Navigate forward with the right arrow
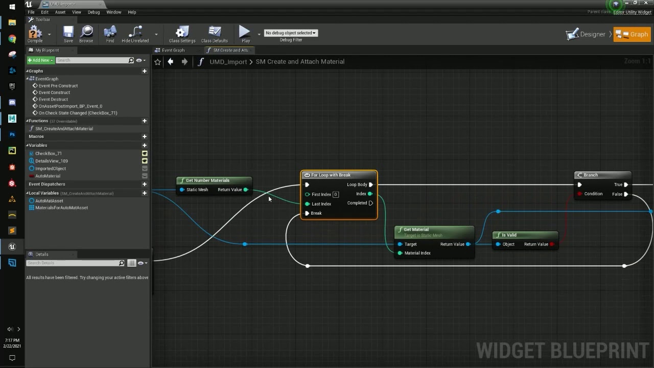The width and height of the screenshot is (654, 368). coord(184,61)
